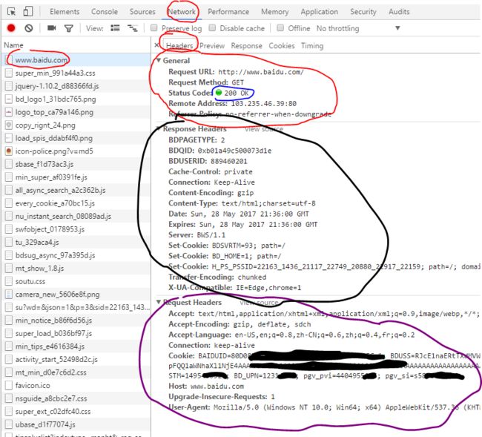Select request mt_min_d0e7c6d2.css
Viewport: 482px width, 437px height.
76,372
